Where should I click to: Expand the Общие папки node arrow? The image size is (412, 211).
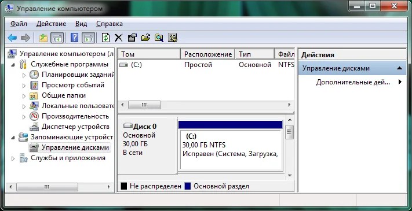click(24, 96)
